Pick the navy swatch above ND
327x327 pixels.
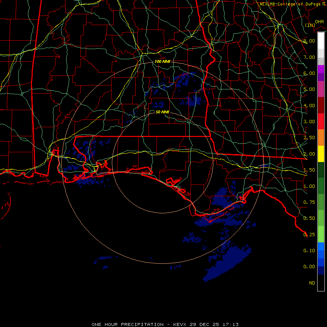(x=321, y=270)
